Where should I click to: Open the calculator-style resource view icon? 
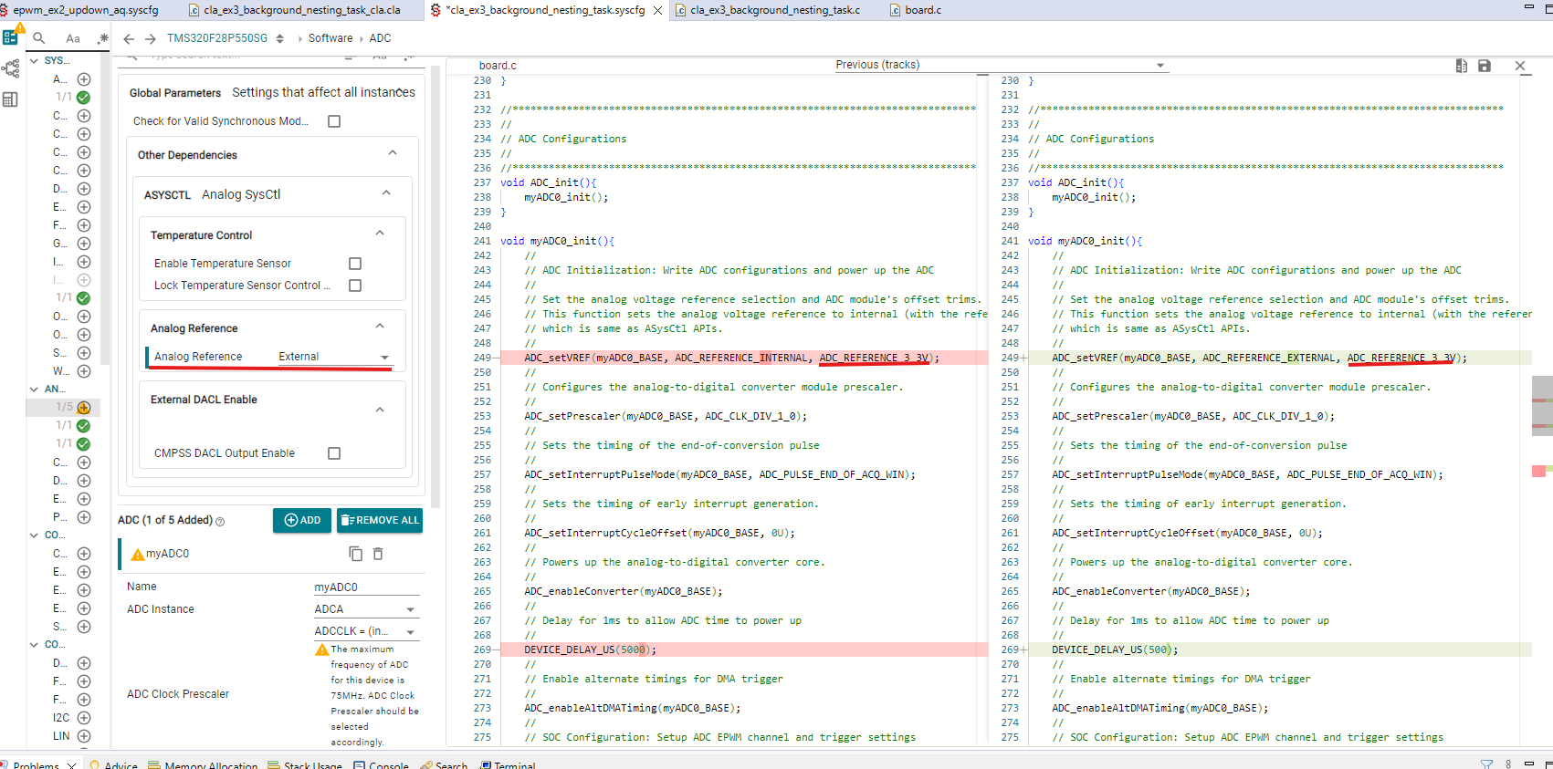tap(10, 99)
